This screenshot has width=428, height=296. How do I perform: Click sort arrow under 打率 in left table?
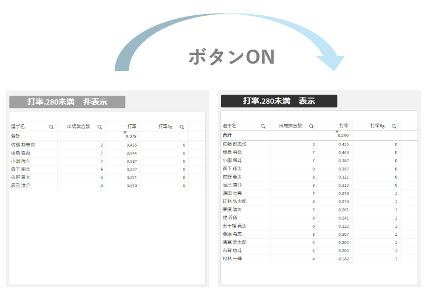[125, 133]
